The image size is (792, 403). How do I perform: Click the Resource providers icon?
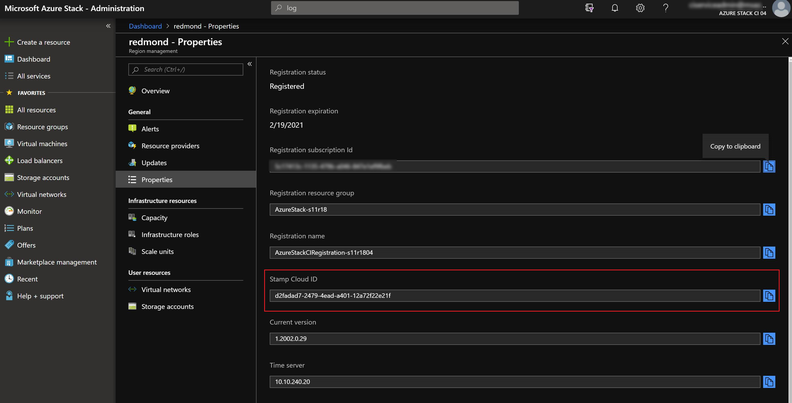(x=132, y=145)
